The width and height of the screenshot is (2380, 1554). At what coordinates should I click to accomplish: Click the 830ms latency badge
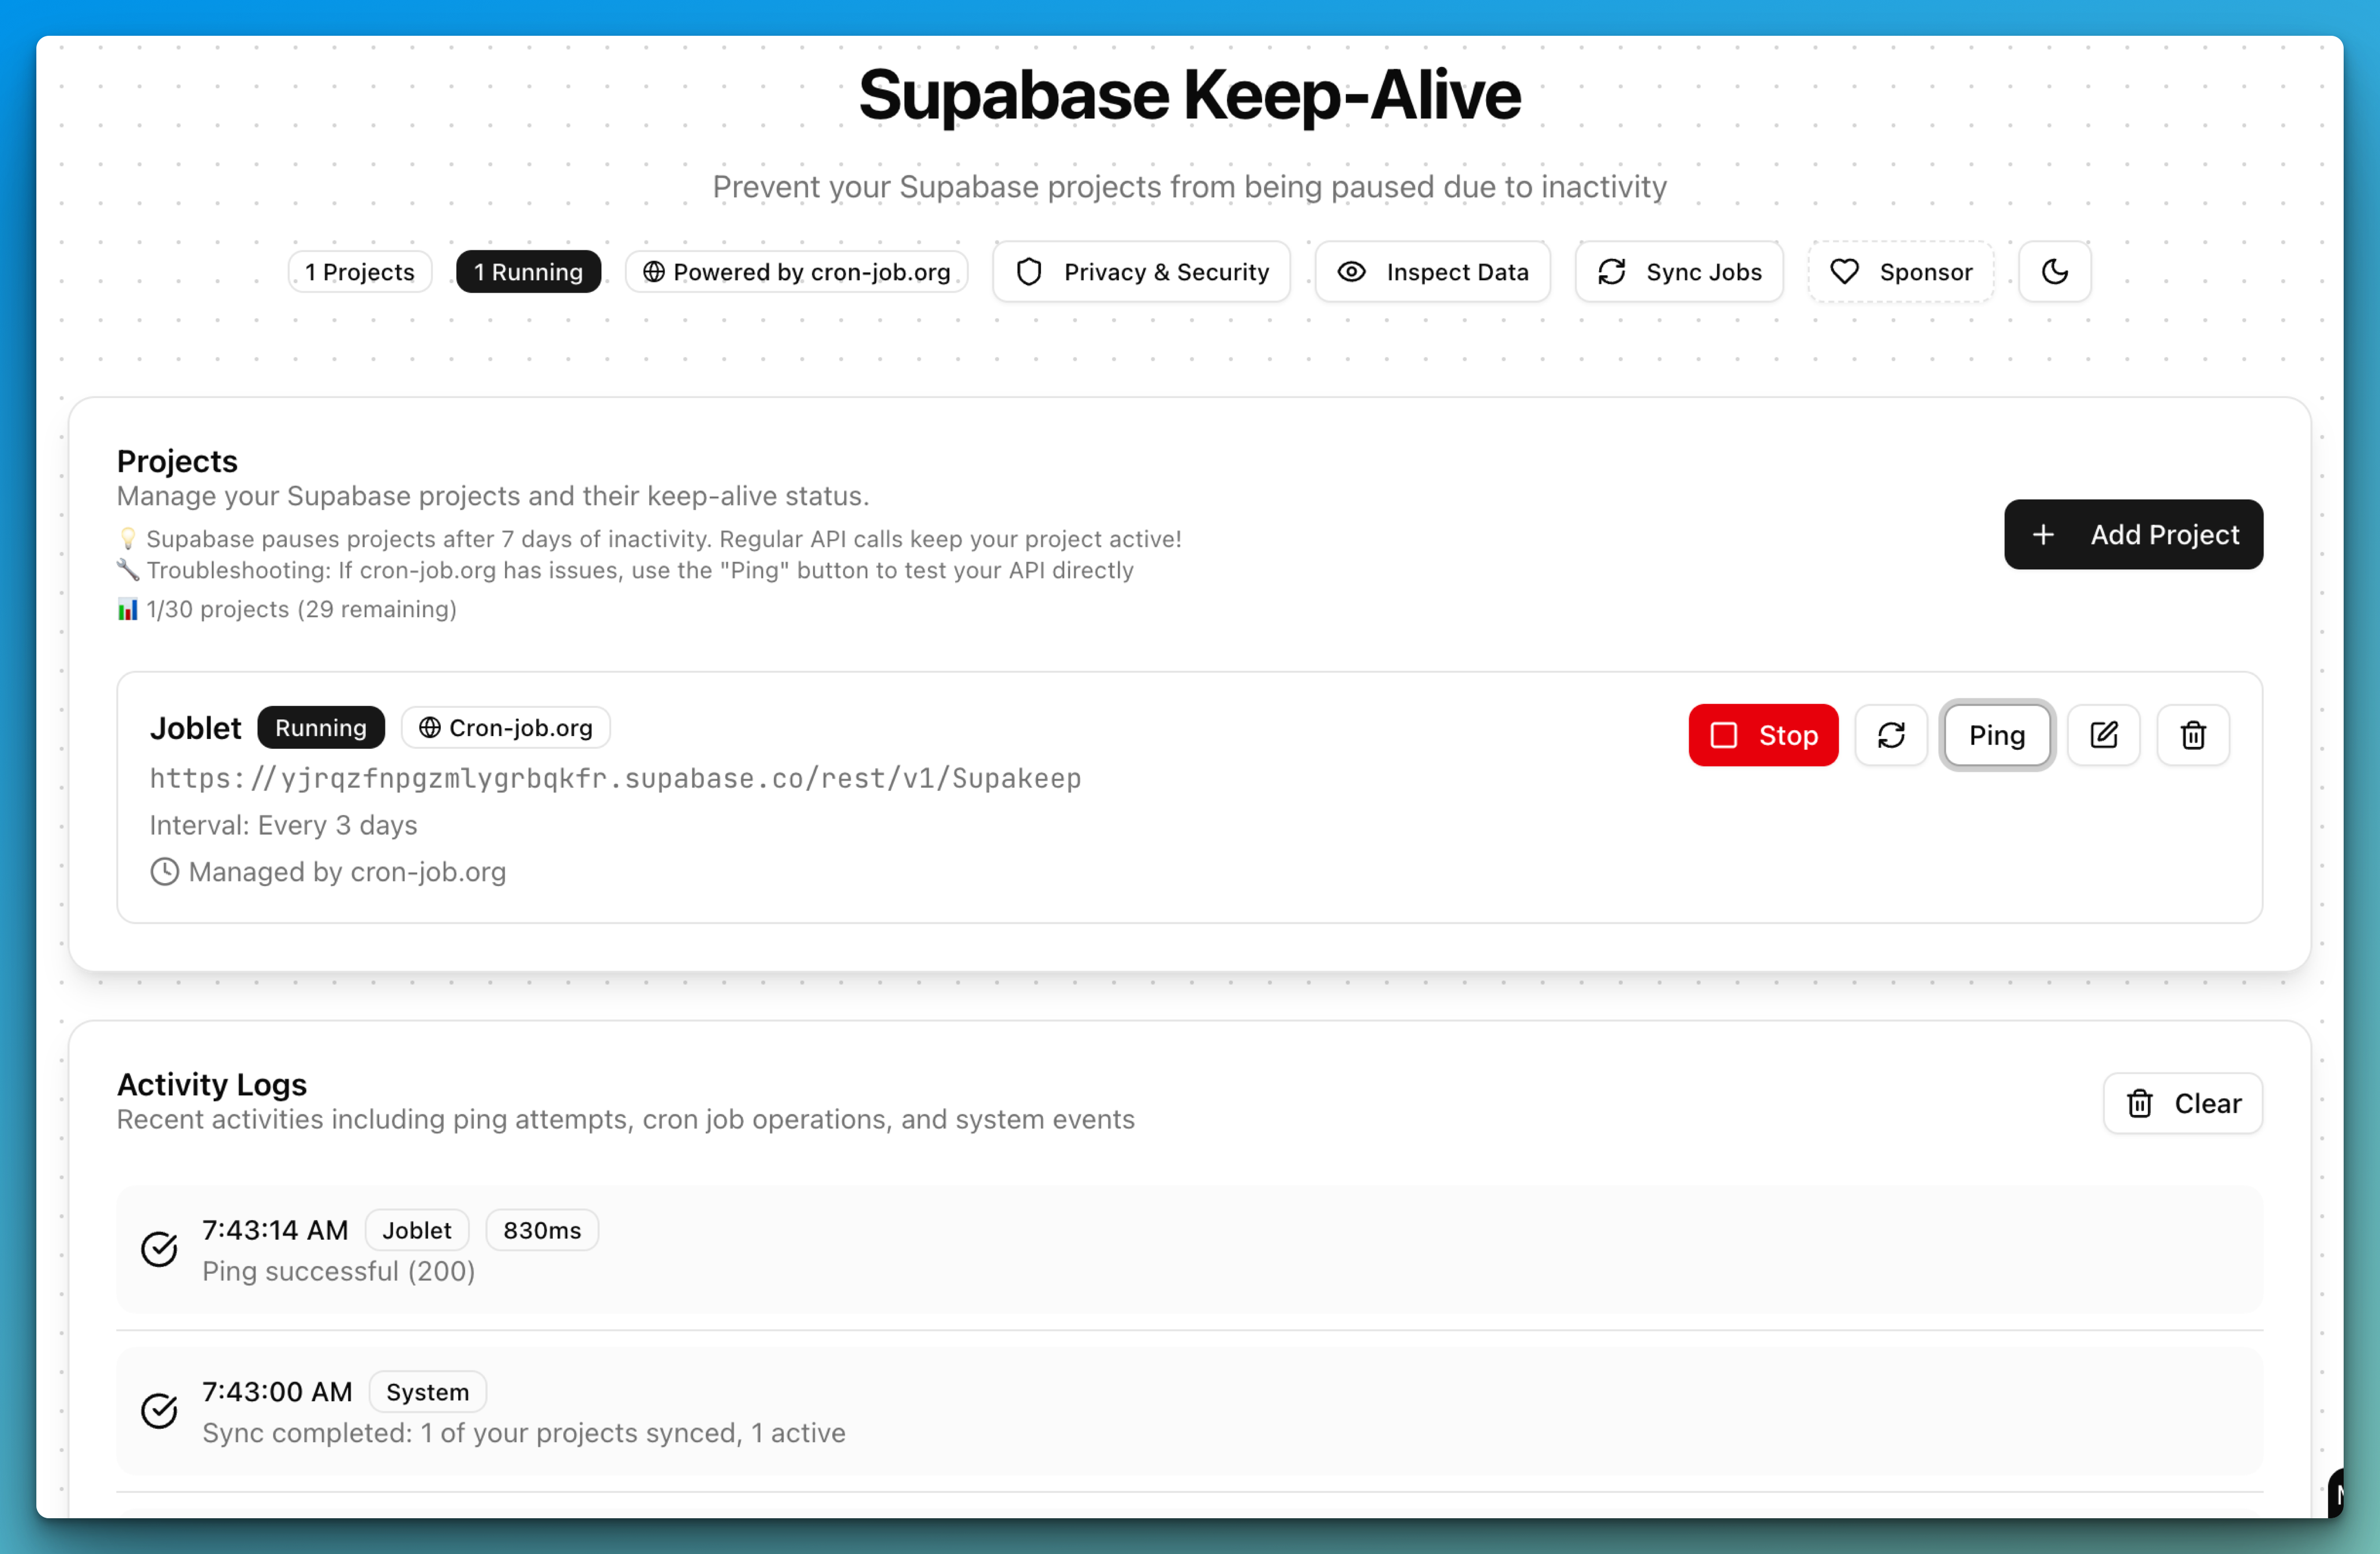click(x=542, y=1230)
